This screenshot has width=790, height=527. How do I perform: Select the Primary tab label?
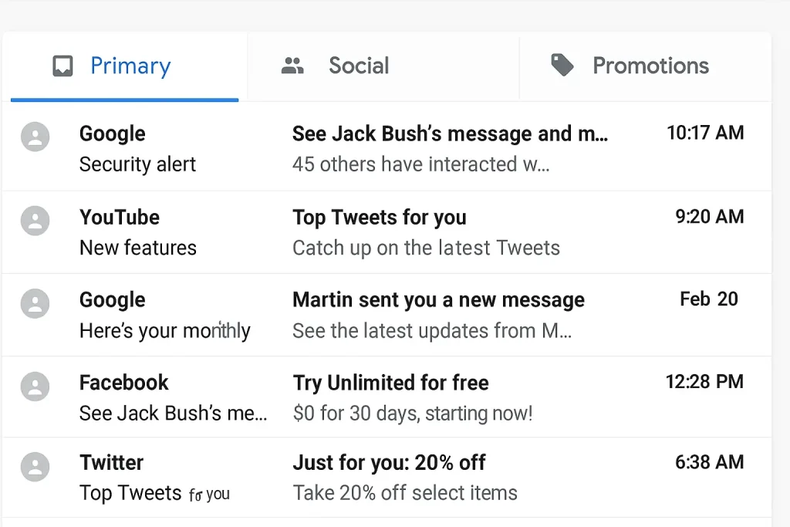(x=130, y=66)
